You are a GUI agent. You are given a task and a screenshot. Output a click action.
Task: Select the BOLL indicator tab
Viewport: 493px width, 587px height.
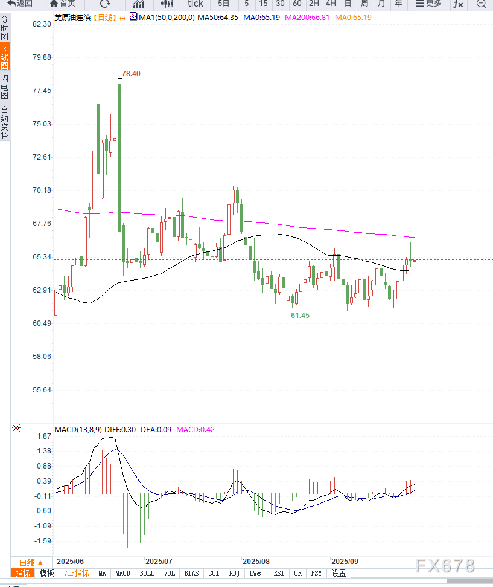coord(147,573)
